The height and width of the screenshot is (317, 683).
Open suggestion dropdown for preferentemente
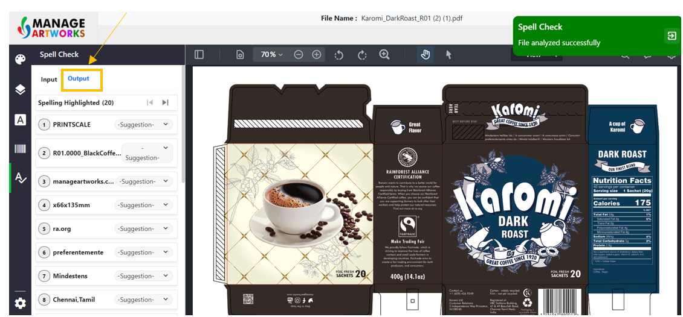click(x=144, y=253)
